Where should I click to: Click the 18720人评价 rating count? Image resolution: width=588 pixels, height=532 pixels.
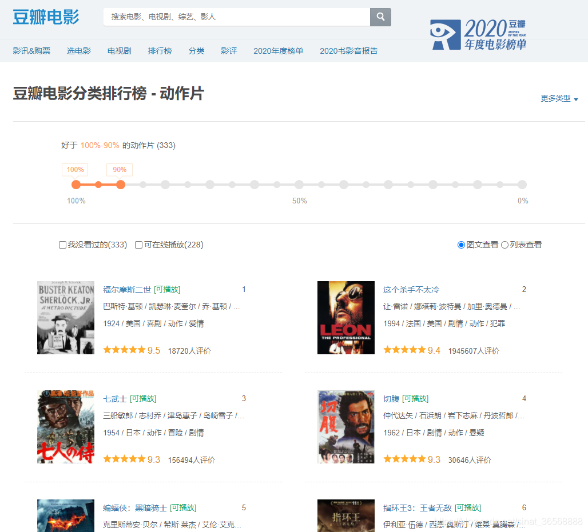click(x=189, y=351)
